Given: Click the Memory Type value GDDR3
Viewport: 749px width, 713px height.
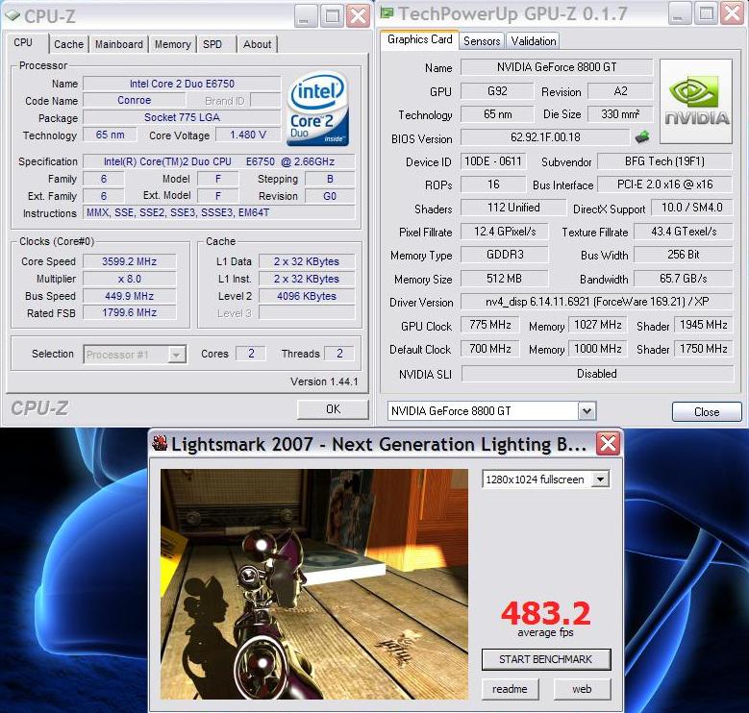Looking at the screenshot, I should 505,255.
